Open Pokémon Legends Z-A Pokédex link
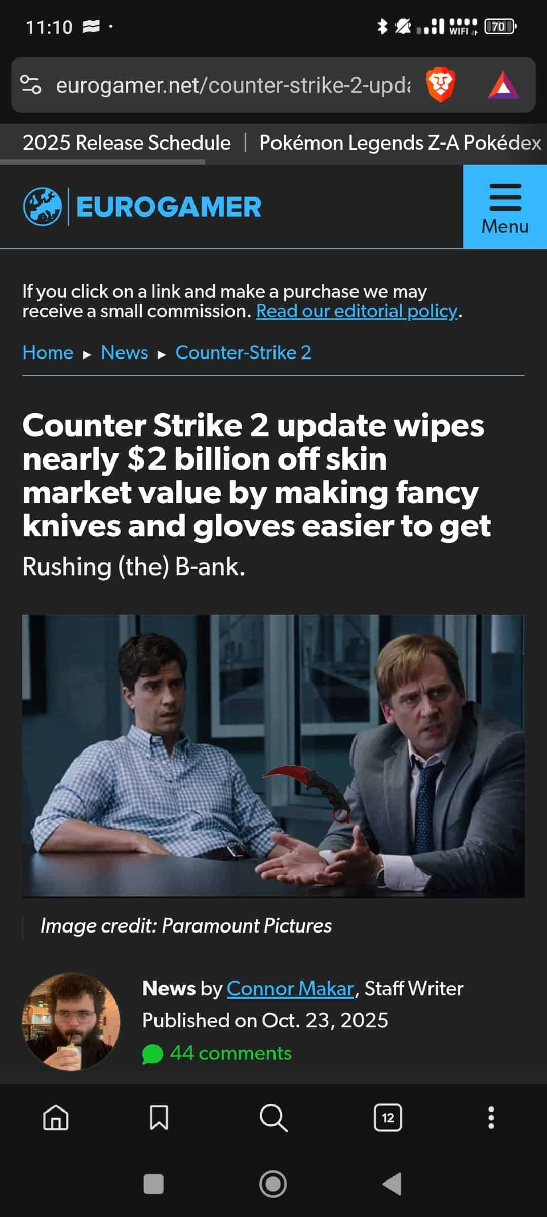547x1217 pixels. click(x=401, y=142)
